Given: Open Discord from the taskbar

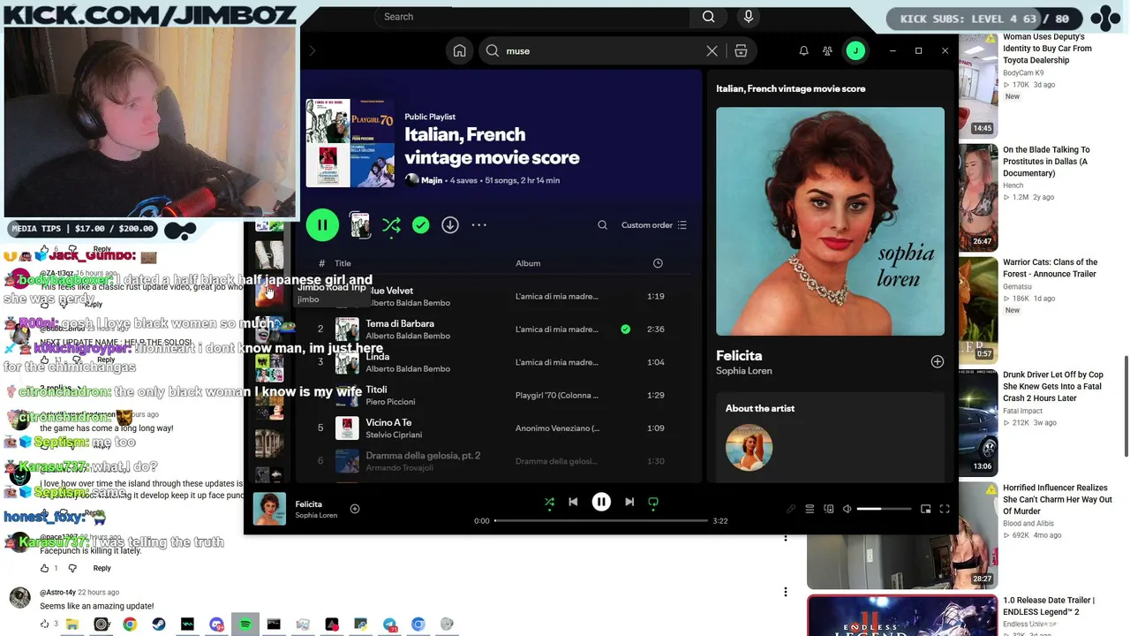Looking at the screenshot, I should (x=216, y=625).
